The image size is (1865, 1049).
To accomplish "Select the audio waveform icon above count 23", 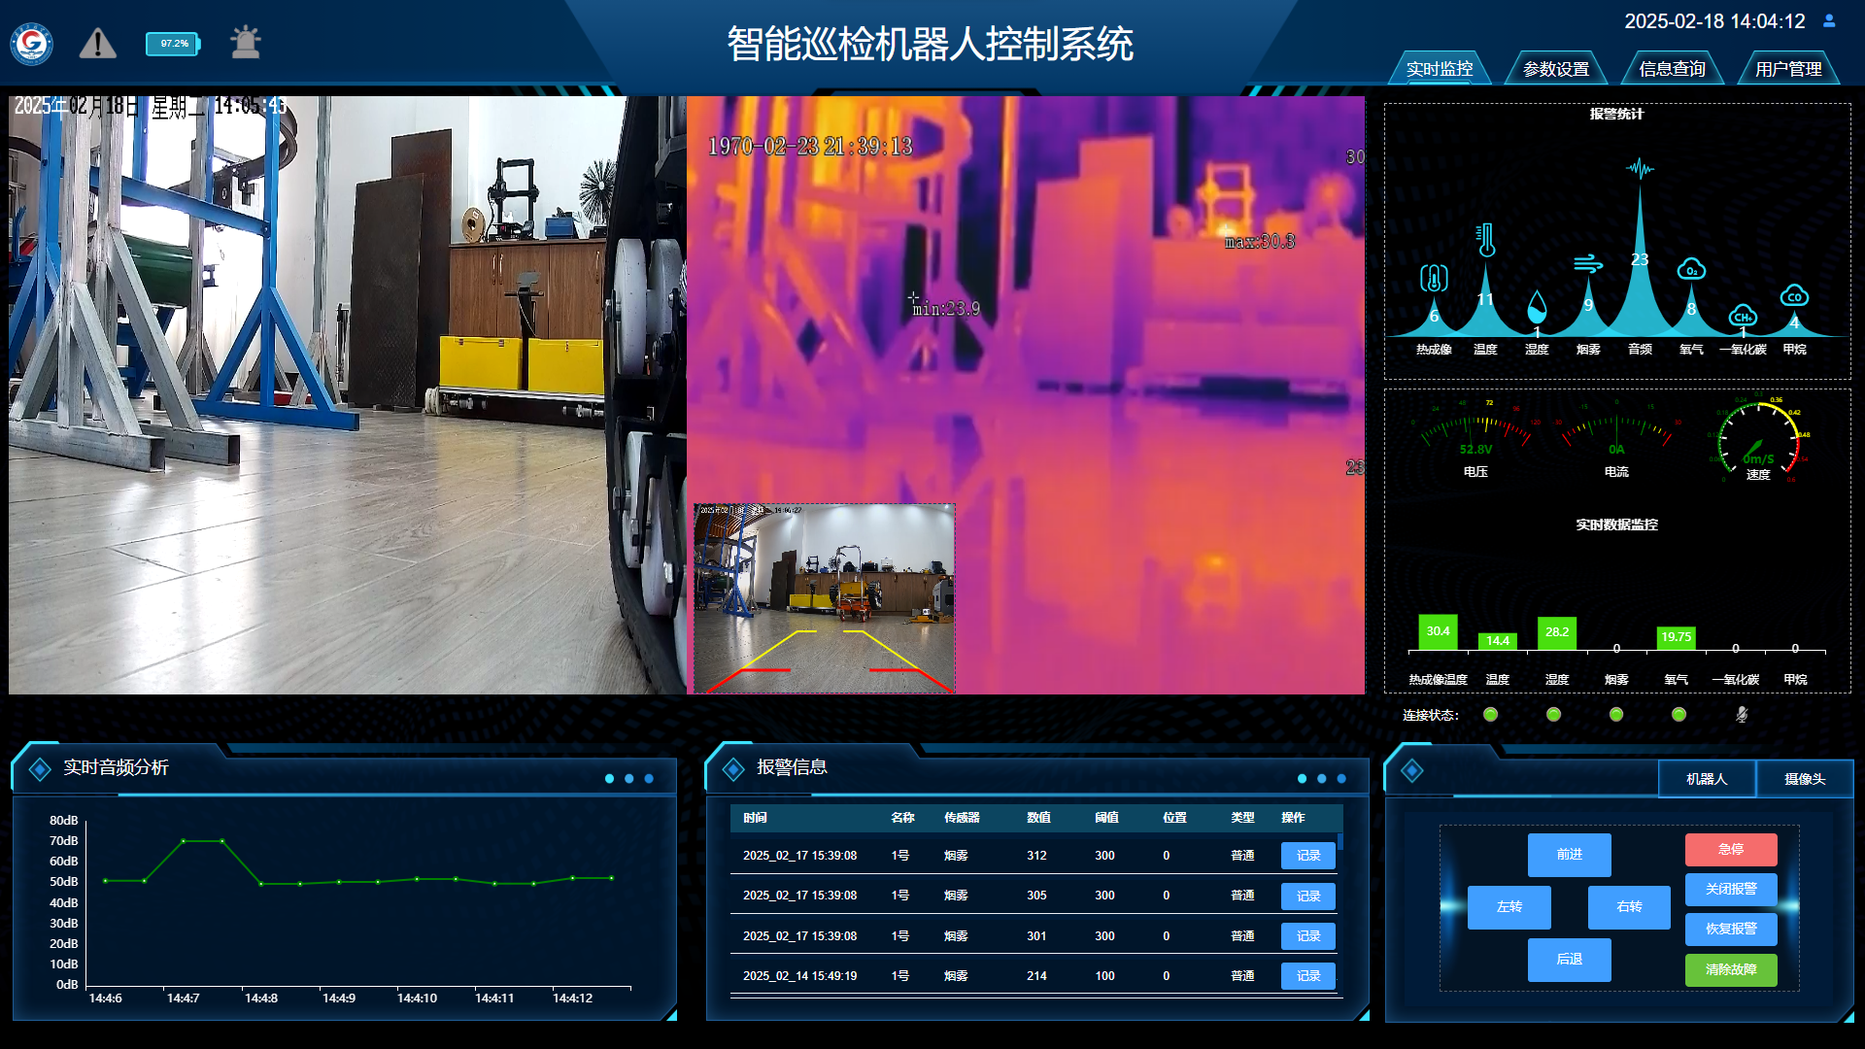I will (x=1640, y=169).
